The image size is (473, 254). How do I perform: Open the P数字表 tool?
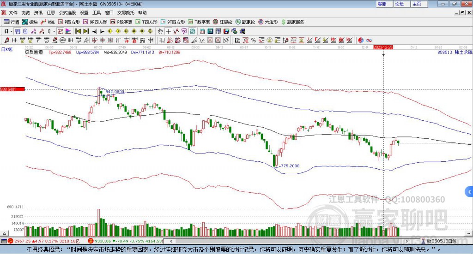121,22
